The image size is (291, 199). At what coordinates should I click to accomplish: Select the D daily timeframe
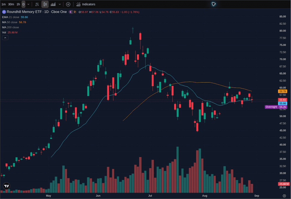[23, 4]
